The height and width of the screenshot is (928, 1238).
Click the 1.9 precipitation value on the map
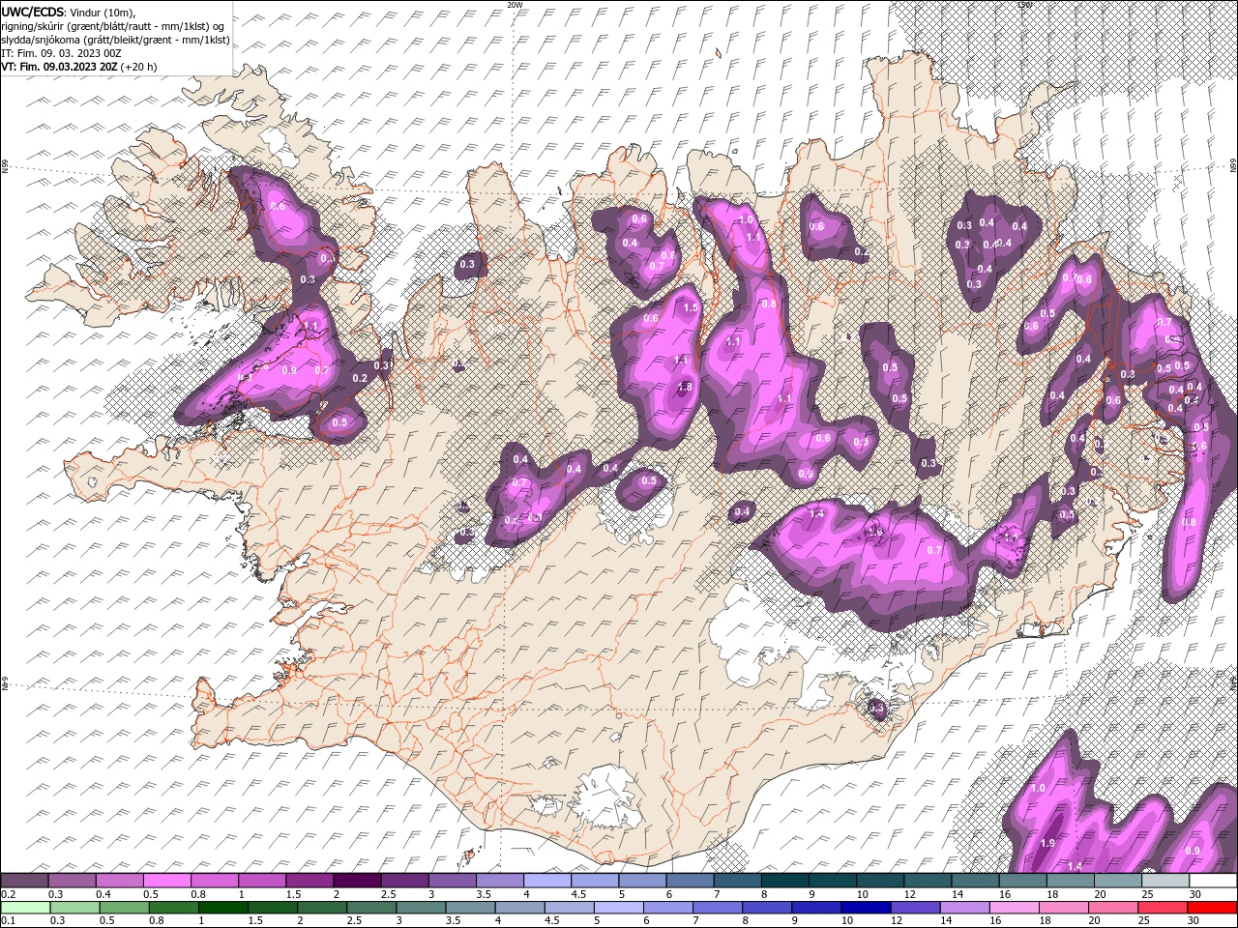[x=1047, y=843]
